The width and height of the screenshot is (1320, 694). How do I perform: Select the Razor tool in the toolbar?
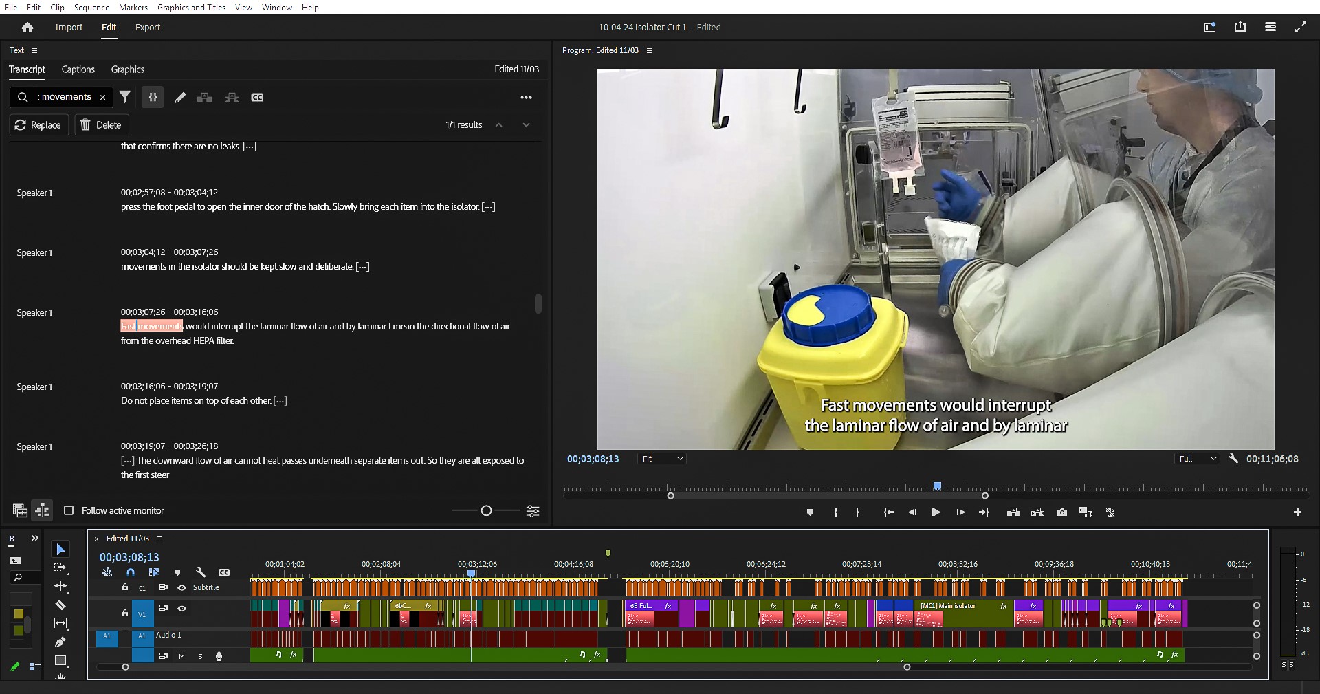click(x=60, y=605)
